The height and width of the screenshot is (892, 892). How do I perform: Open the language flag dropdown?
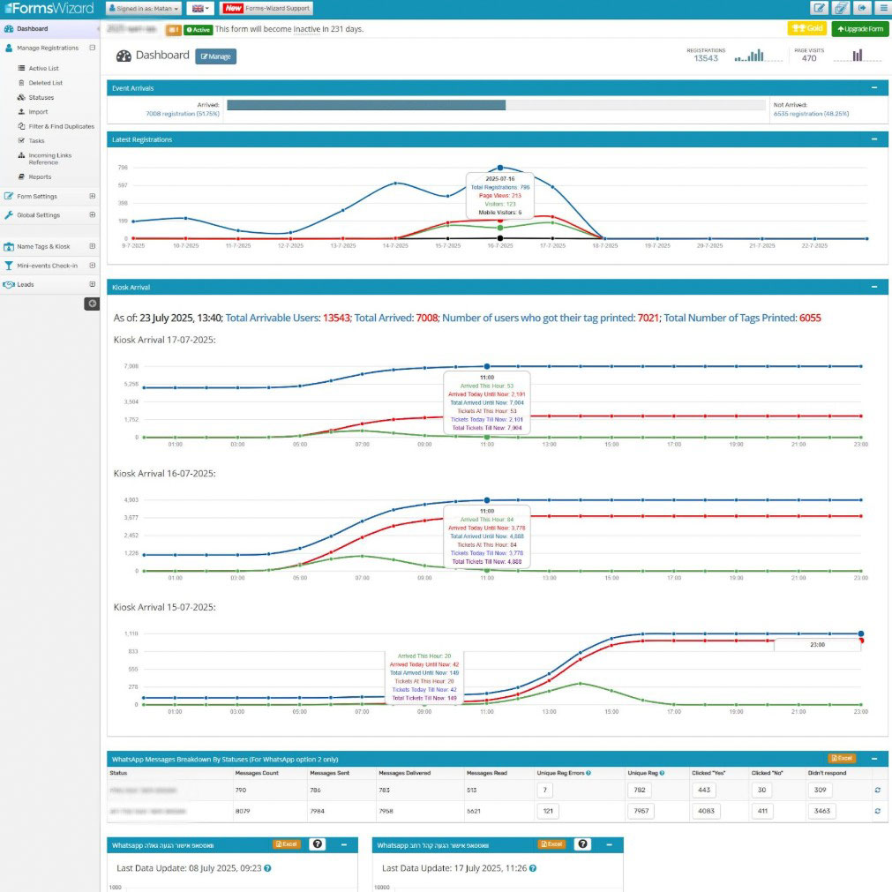click(199, 8)
